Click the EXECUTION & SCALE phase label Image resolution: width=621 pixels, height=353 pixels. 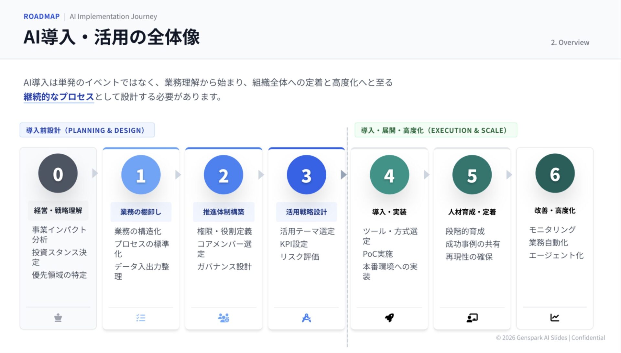point(436,130)
